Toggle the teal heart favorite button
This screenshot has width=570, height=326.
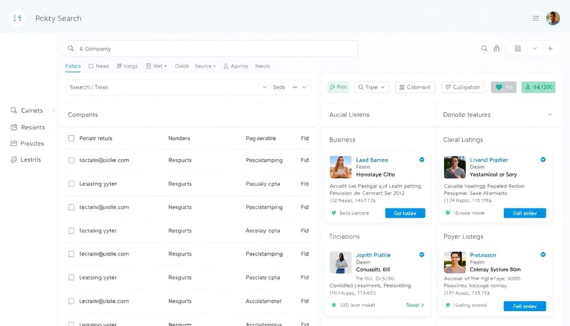(503, 87)
